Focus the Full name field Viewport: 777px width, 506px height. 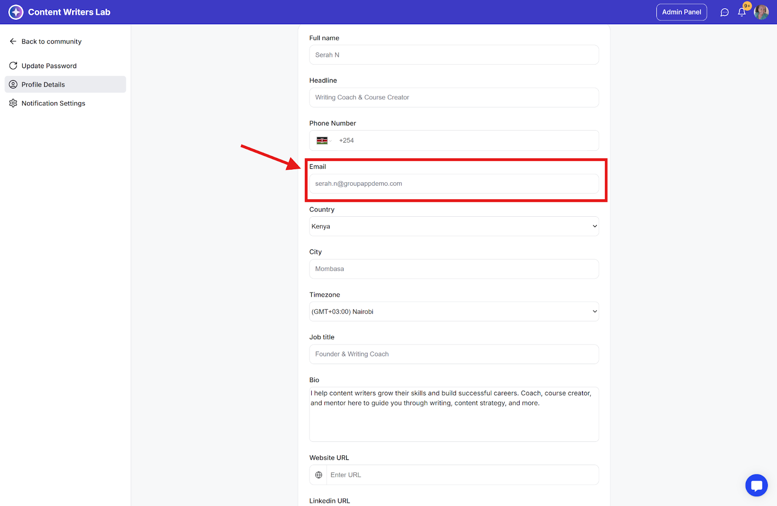click(454, 55)
